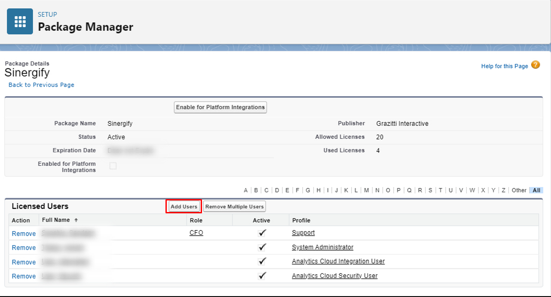Click Active checkmark in Integration User row
Viewport: 551px width, 297px height.
[x=262, y=261]
